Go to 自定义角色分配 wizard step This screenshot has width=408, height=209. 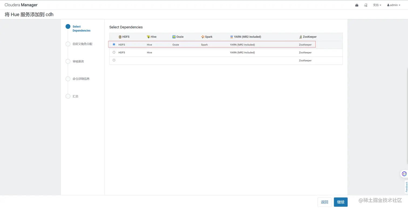pos(82,44)
